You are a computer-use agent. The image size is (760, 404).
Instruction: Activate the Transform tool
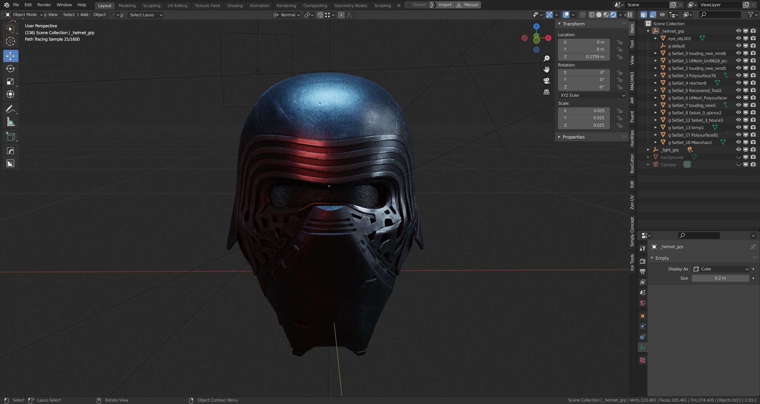coord(10,94)
